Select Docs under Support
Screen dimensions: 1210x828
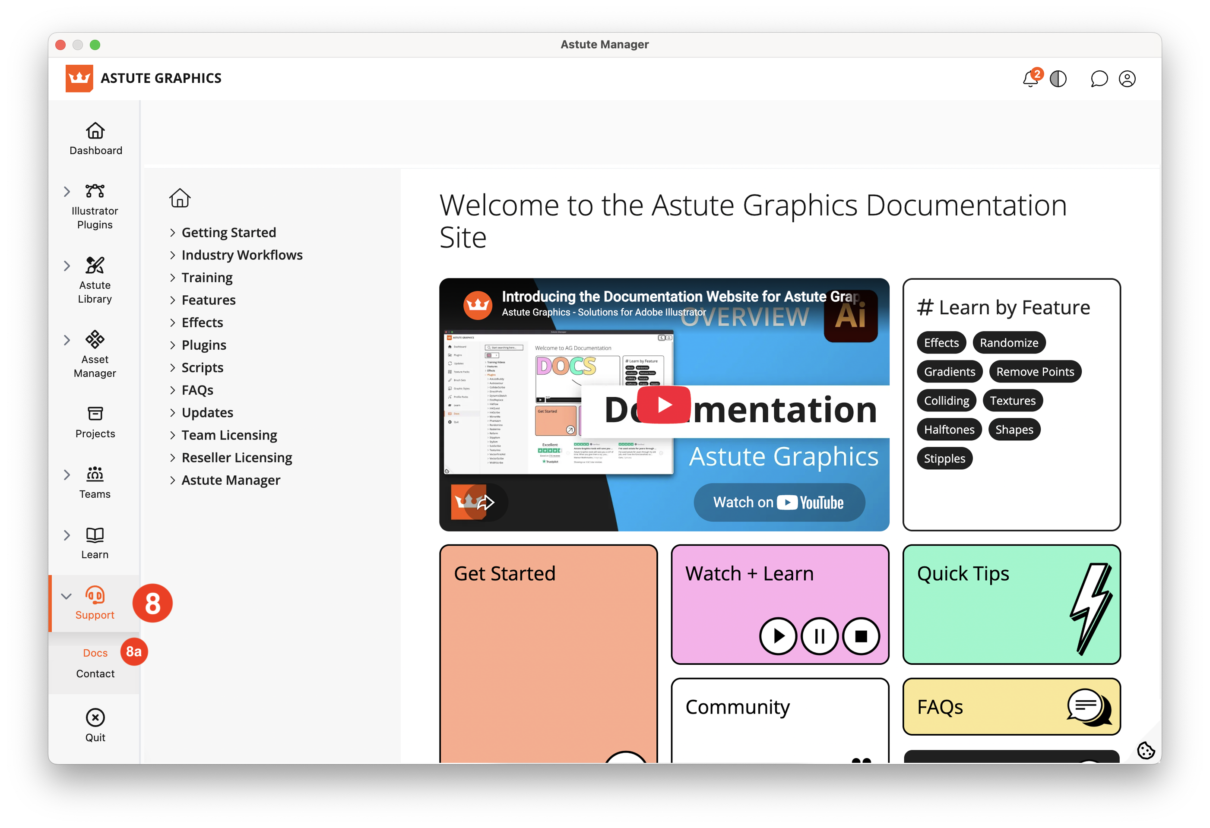point(95,653)
